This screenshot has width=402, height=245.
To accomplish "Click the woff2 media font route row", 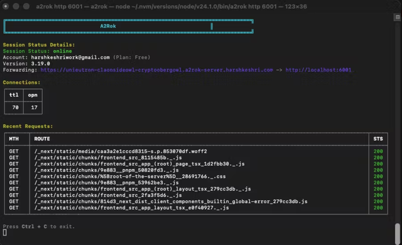I will [x=121, y=152].
